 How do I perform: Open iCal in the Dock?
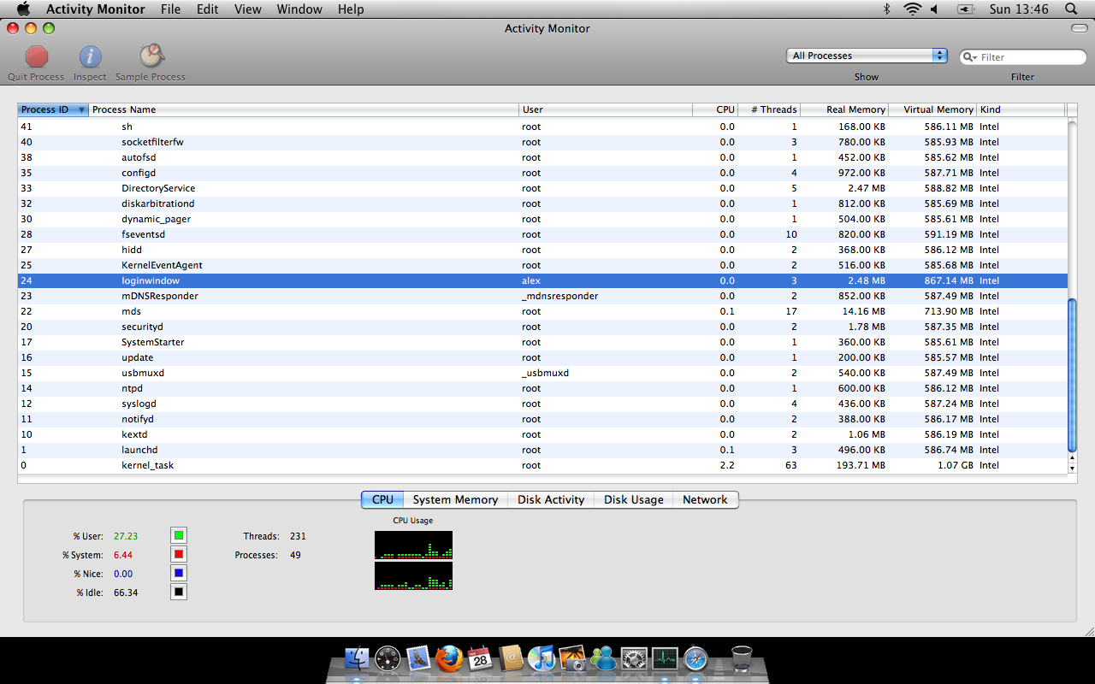pos(480,658)
